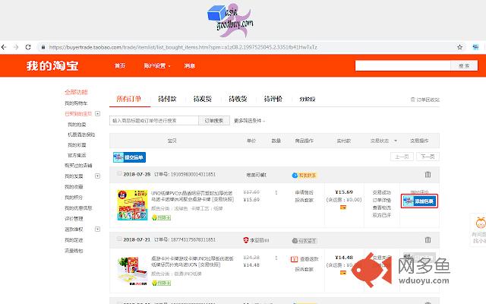
Task: Collapse the 已买到的宝贝 expander arrow
Action: pos(98,114)
